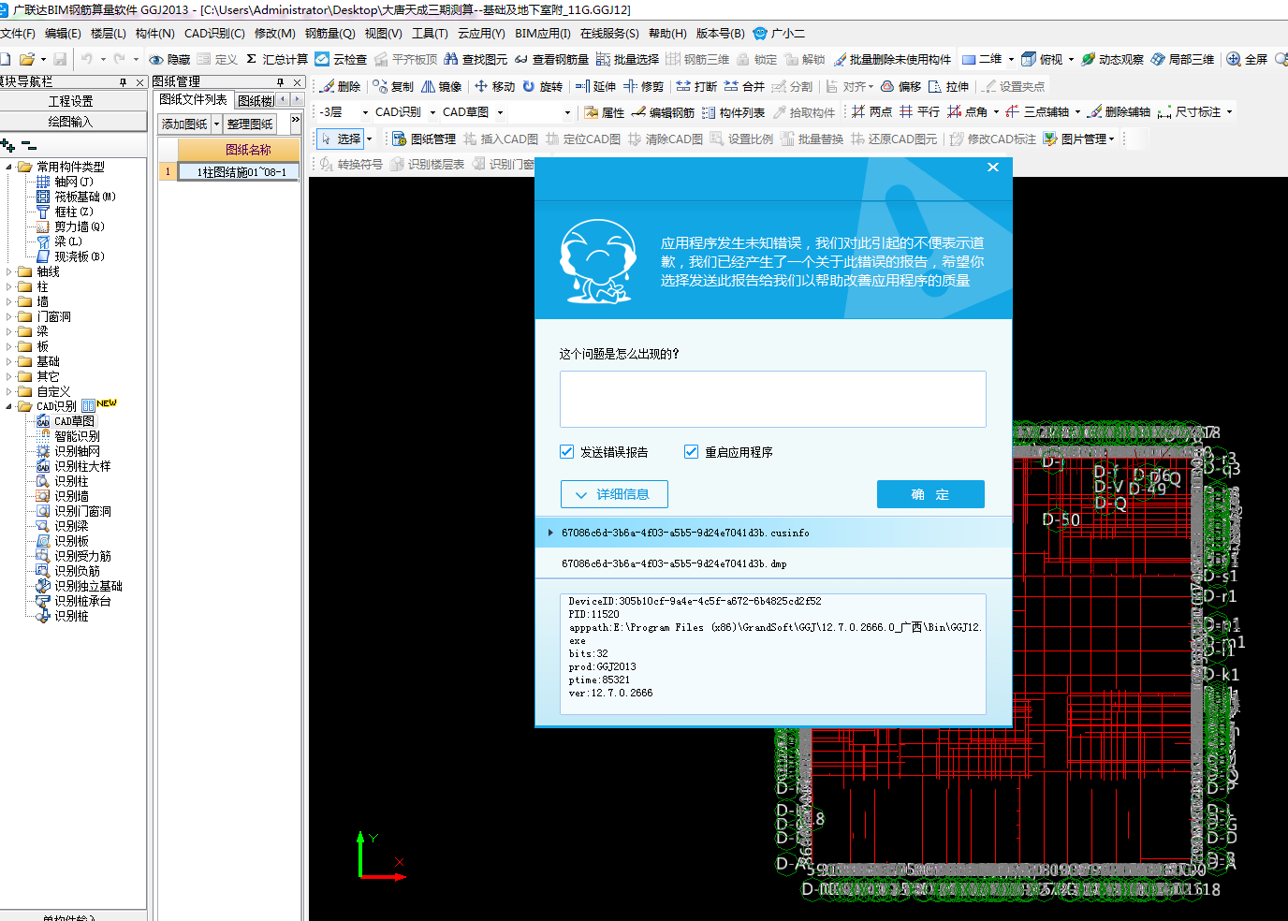Click the 旋转 rotate tool
The width and height of the screenshot is (1288, 921).
(543, 86)
